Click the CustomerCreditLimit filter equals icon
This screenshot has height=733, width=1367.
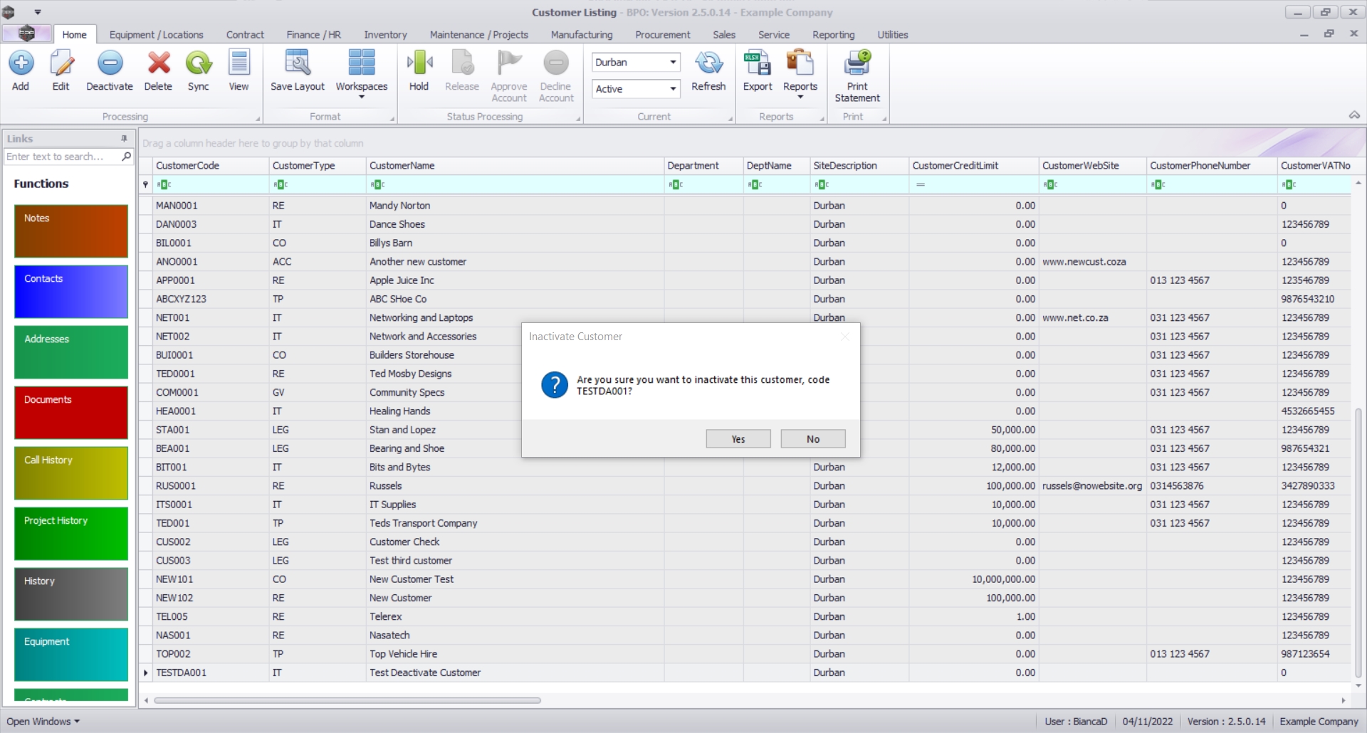click(921, 185)
